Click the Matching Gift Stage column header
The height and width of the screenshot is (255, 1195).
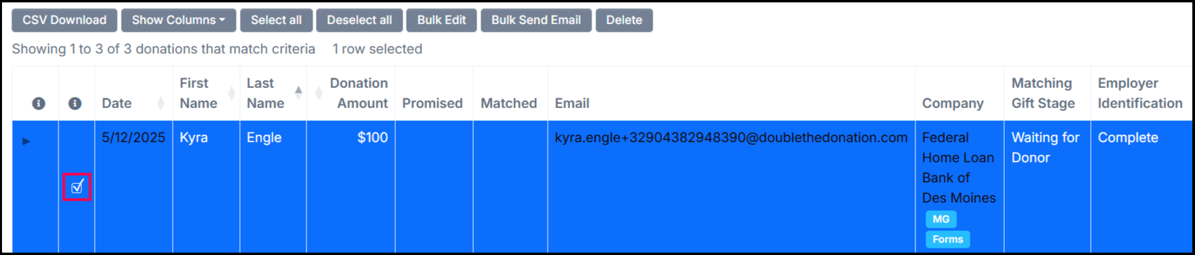pos(1043,93)
